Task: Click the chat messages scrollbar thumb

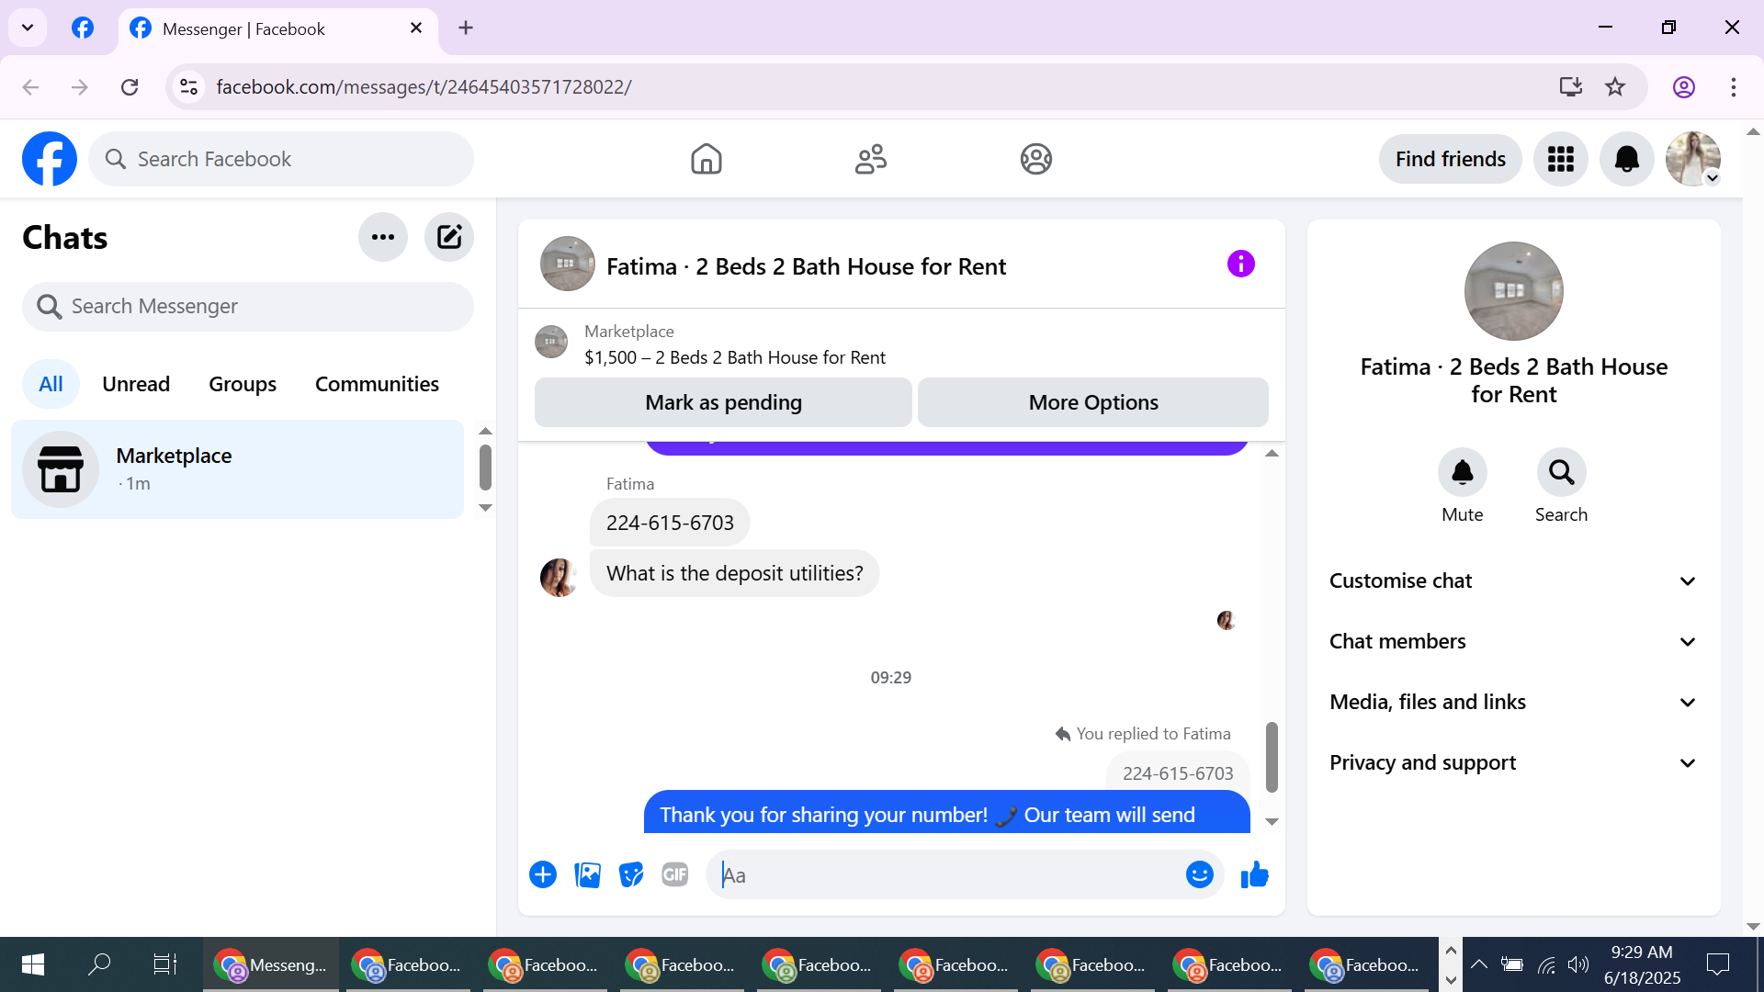Action: pos(1272,757)
